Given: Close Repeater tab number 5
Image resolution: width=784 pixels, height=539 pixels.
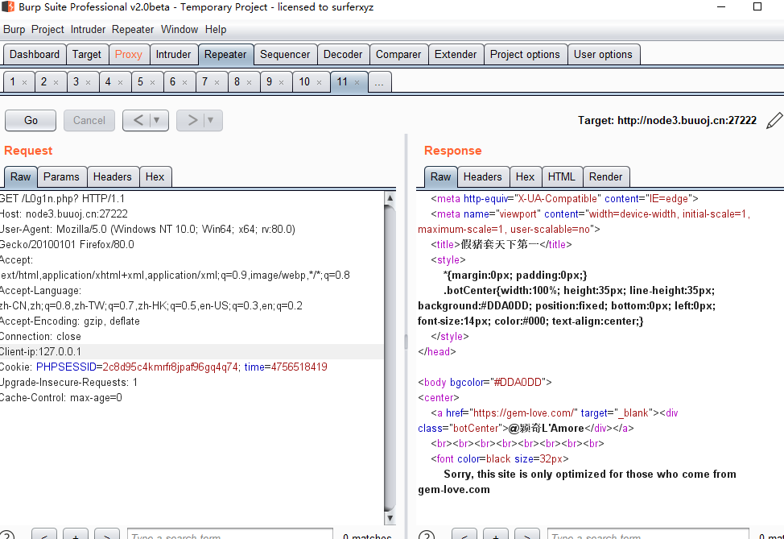Looking at the screenshot, I should pos(152,82).
